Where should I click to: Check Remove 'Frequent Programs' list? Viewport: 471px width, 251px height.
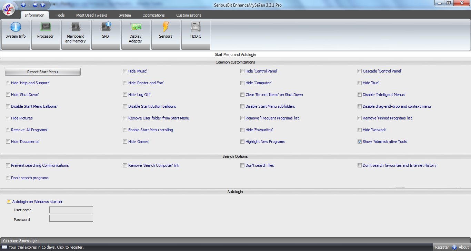242,118
